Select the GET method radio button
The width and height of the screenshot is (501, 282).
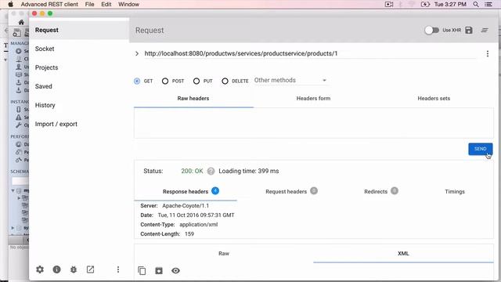[x=137, y=81]
